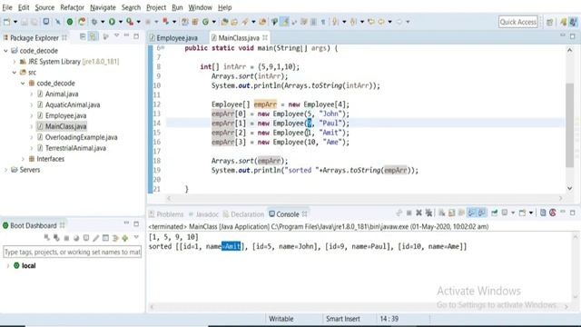Click the Collapse All icon in Package Explorer
The height and width of the screenshot is (327, 581).
(83, 36)
